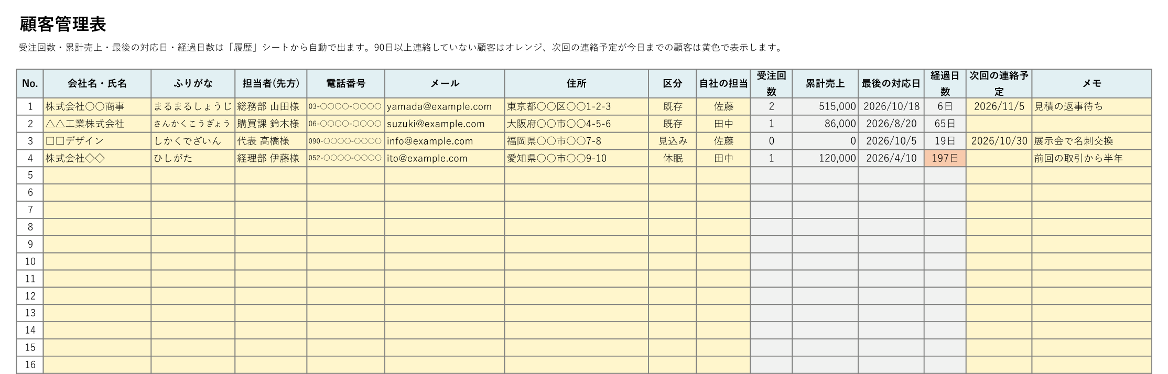
Task: Click the メモ column header
Action: [1092, 83]
